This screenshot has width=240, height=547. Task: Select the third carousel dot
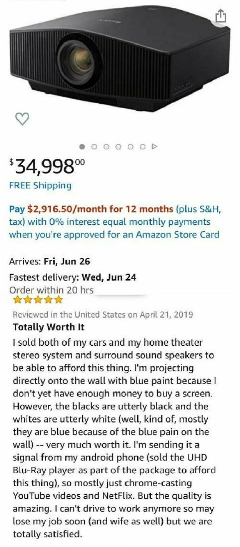106,146
